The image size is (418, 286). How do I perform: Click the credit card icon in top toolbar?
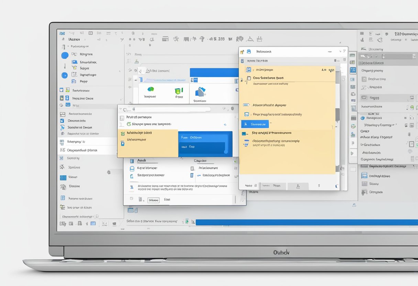[x=165, y=39]
